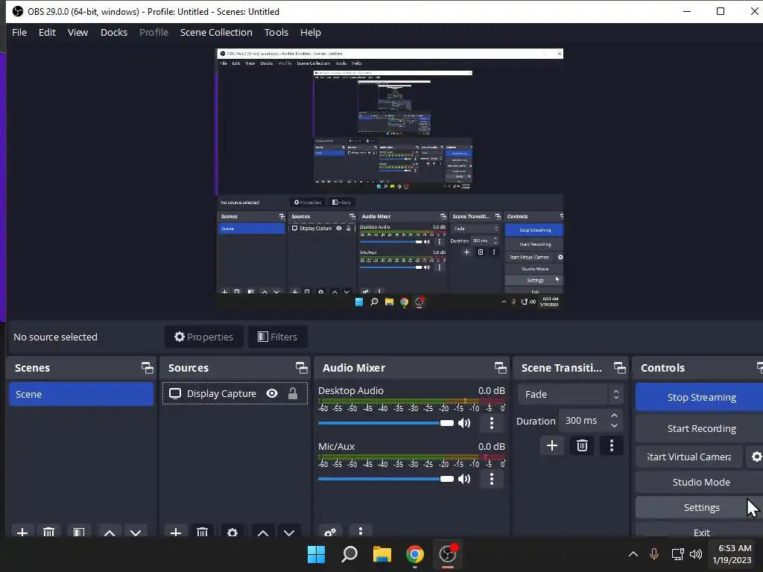Open the volume tray icon
The height and width of the screenshot is (572, 763).
tap(696, 554)
